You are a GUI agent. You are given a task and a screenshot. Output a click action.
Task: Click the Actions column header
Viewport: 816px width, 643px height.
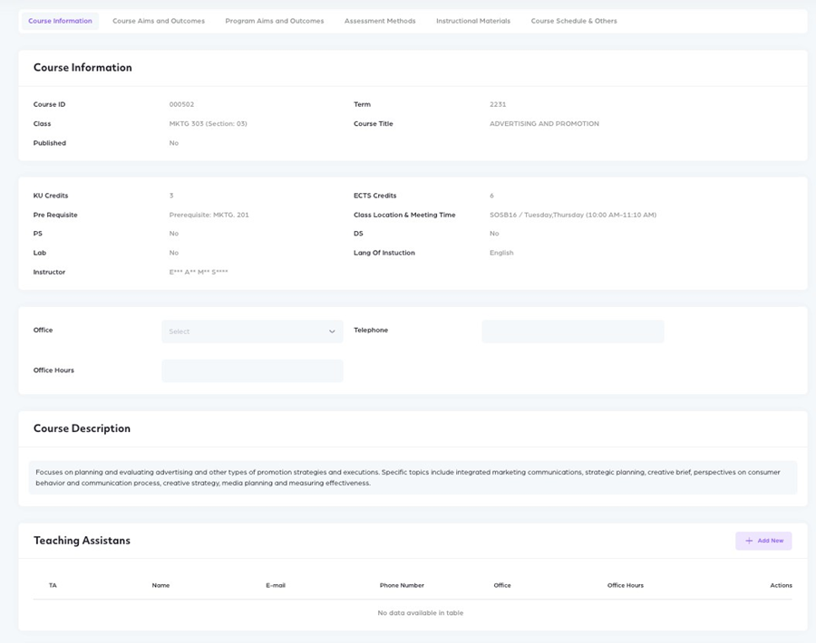point(781,585)
